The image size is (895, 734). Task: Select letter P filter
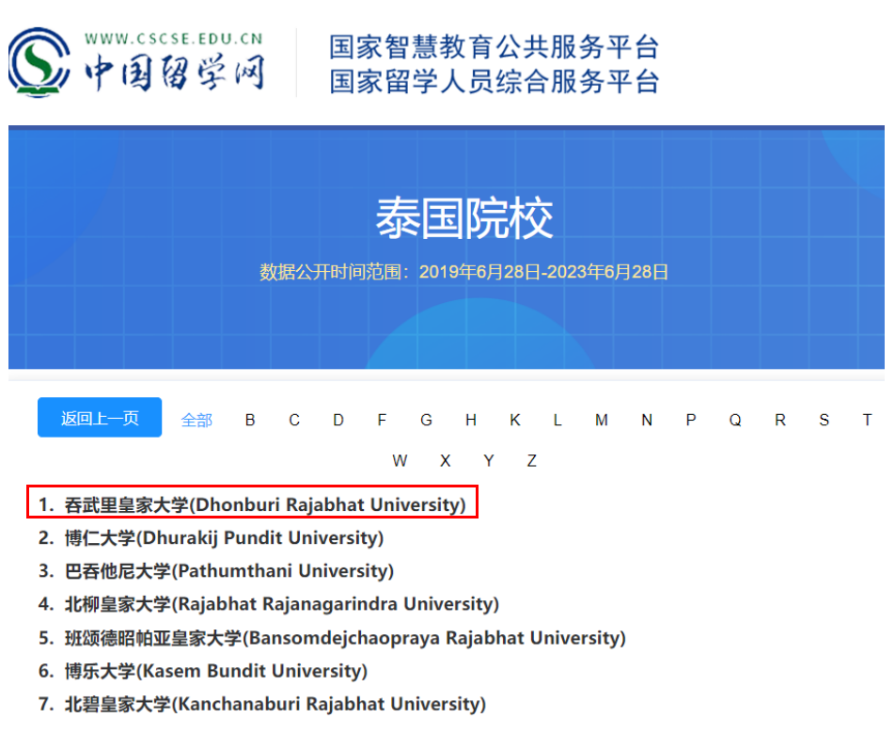(x=691, y=420)
